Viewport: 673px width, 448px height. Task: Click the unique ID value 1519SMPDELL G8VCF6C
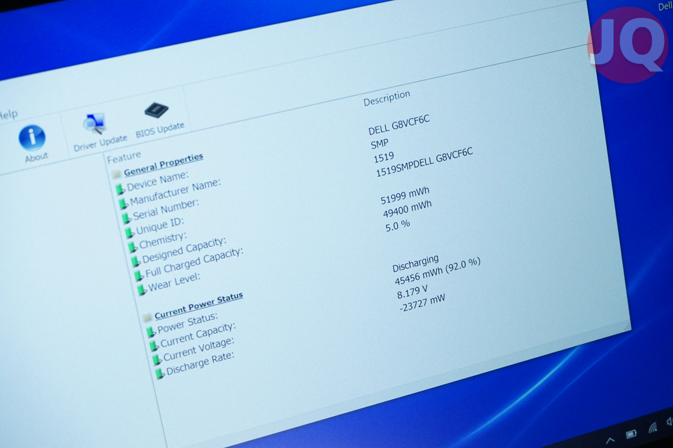425,163
